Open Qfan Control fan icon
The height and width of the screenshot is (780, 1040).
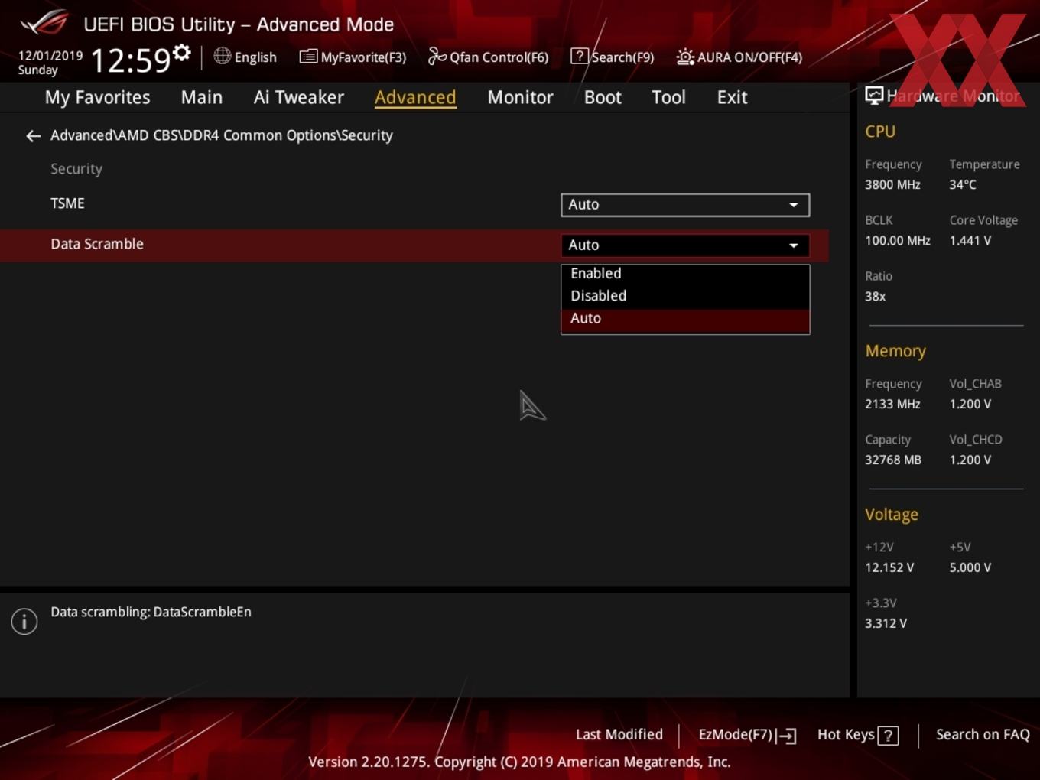pos(437,56)
